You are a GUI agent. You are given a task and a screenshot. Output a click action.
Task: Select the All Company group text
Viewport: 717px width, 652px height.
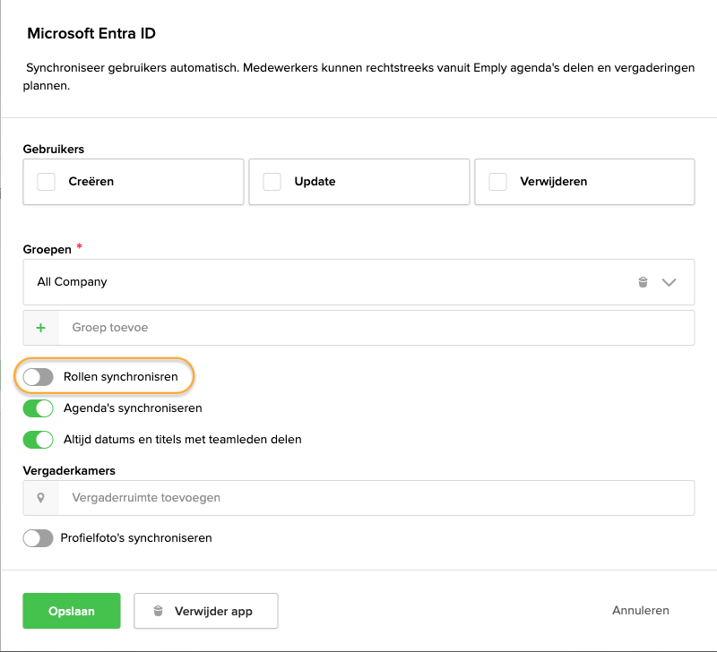point(73,282)
